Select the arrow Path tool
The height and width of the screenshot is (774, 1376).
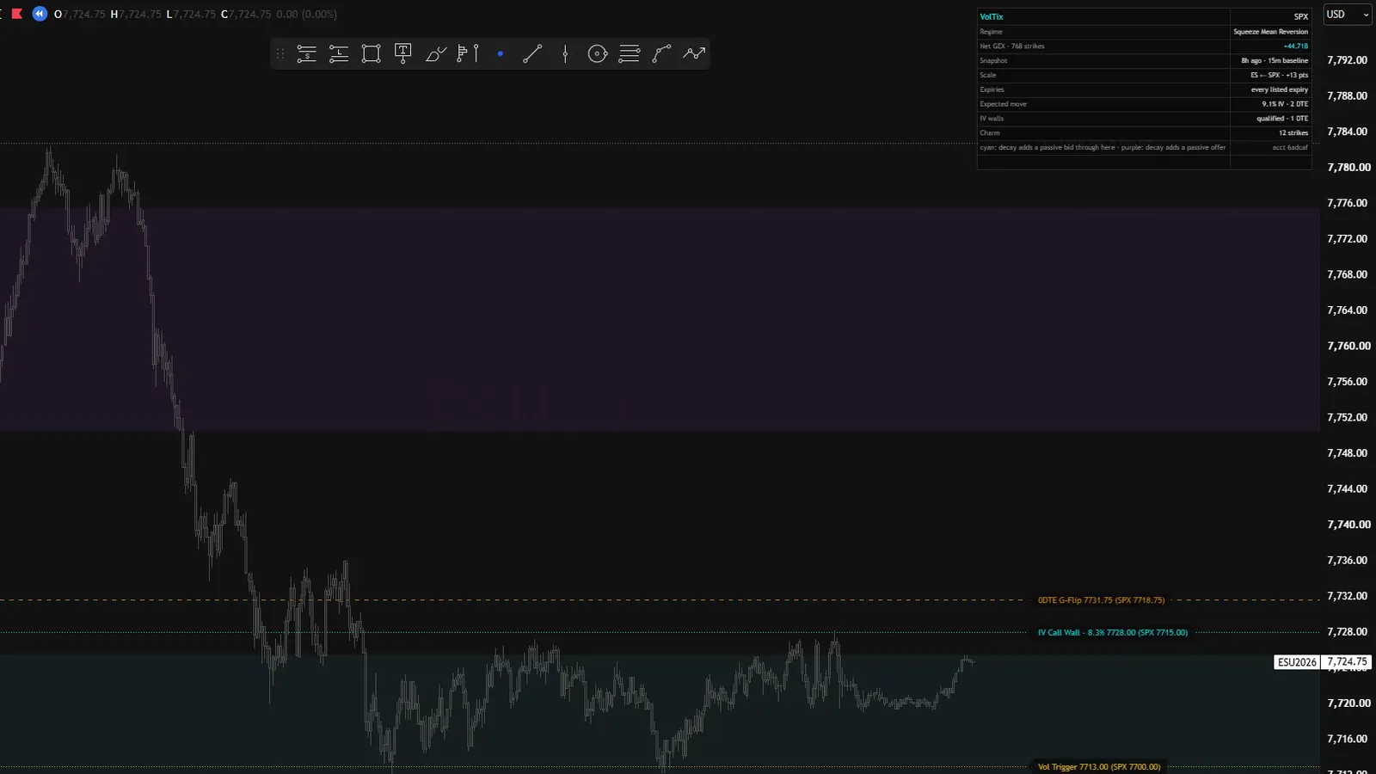(694, 53)
